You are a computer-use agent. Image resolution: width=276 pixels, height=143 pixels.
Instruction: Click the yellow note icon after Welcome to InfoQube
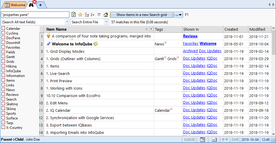tap(96, 44)
